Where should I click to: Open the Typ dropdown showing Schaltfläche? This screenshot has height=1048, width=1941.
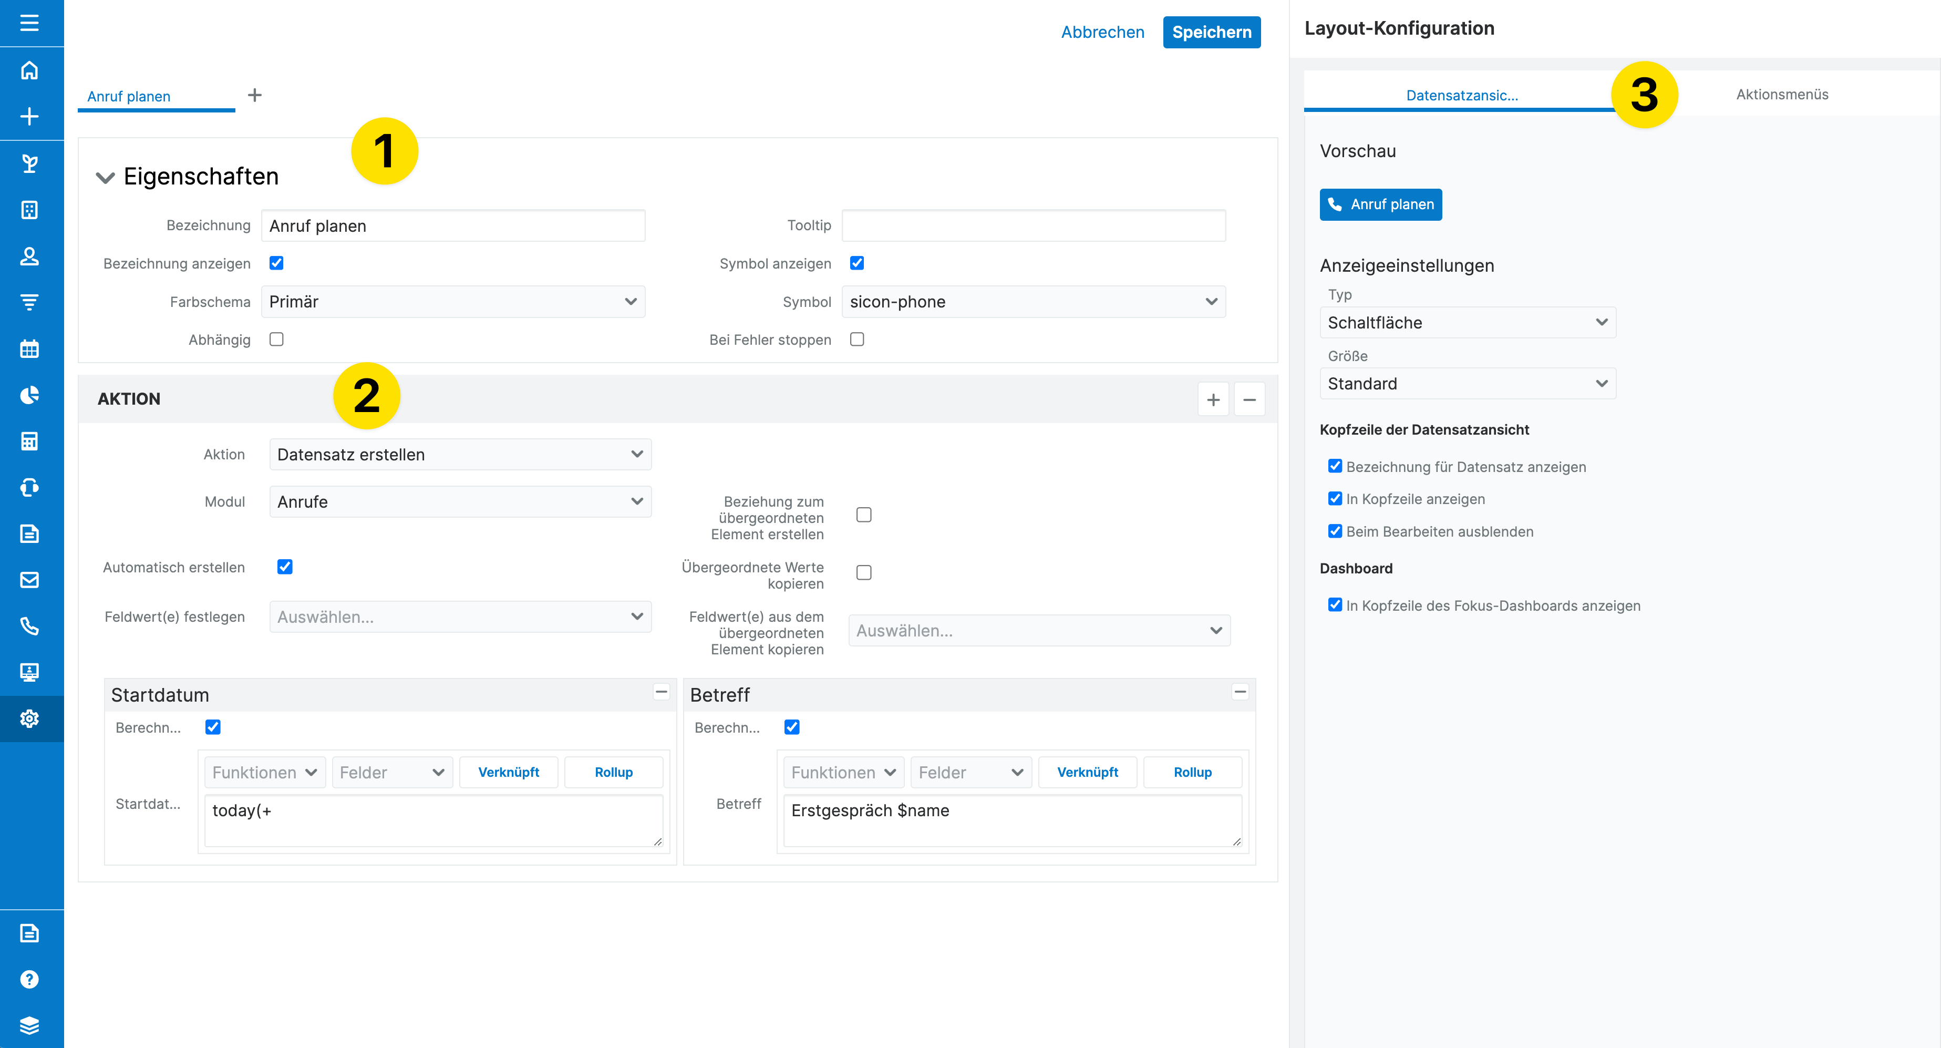click(1468, 323)
